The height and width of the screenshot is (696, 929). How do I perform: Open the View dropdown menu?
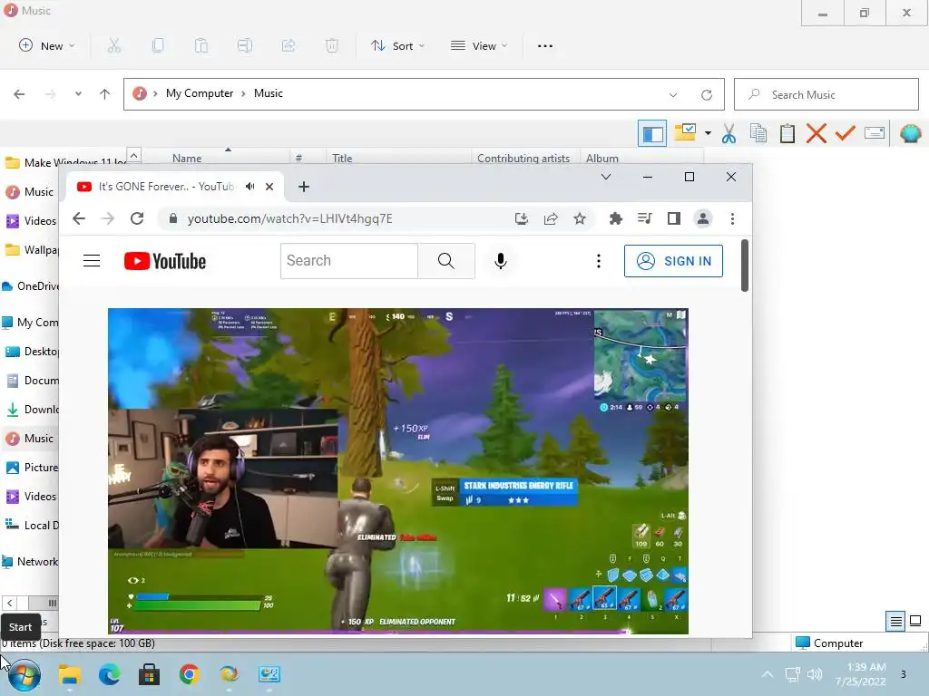(x=479, y=45)
